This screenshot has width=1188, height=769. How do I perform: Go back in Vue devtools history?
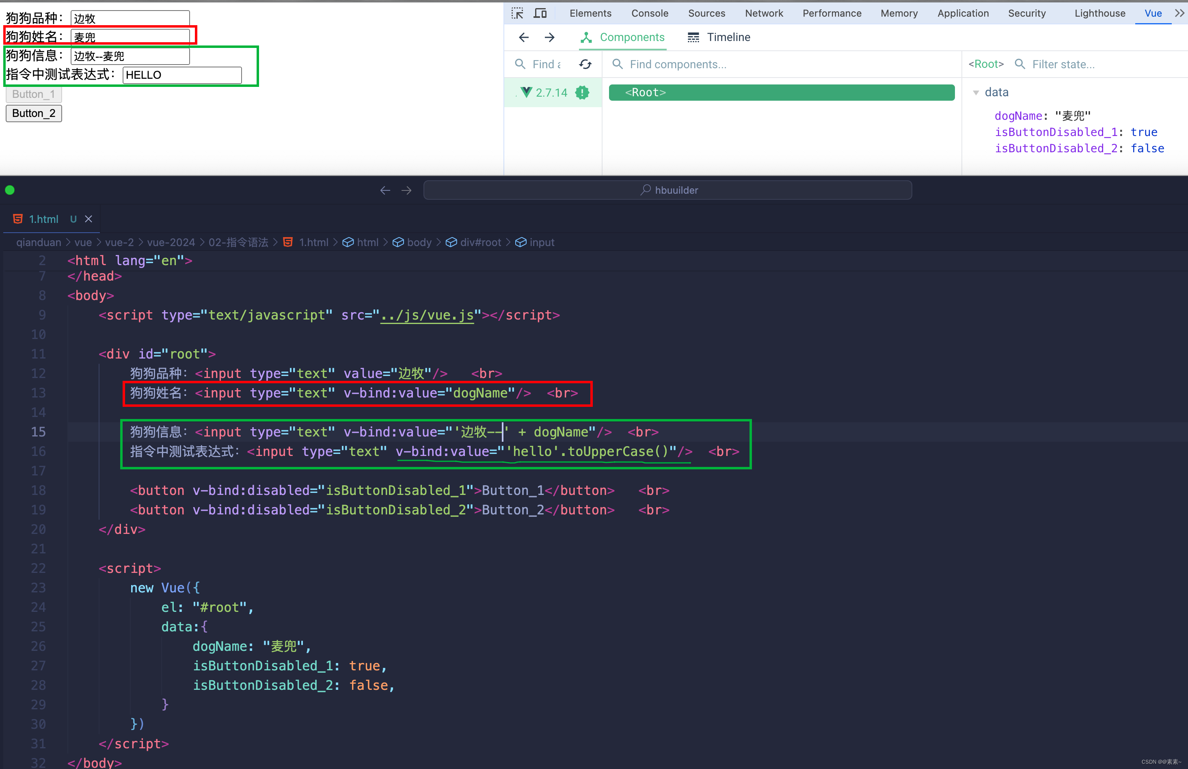(x=524, y=37)
